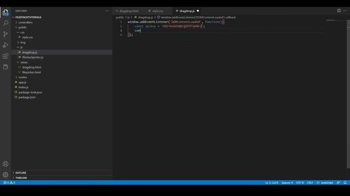This screenshot has height=196, width=350.
Task: Open dragdrop.html in views folder
Action: coord(32,67)
